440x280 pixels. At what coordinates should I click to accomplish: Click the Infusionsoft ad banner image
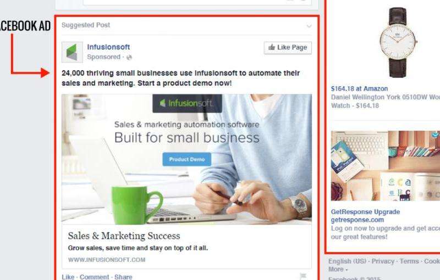pyautogui.click(x=186, y=159)
